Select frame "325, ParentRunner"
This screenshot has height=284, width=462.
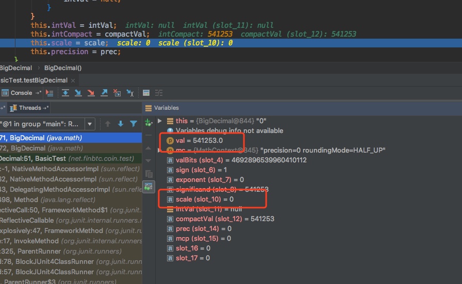coord(71,252)
